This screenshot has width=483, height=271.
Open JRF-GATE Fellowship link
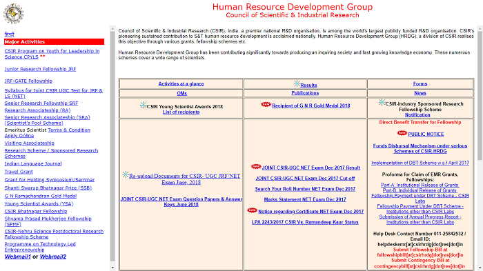28,81
